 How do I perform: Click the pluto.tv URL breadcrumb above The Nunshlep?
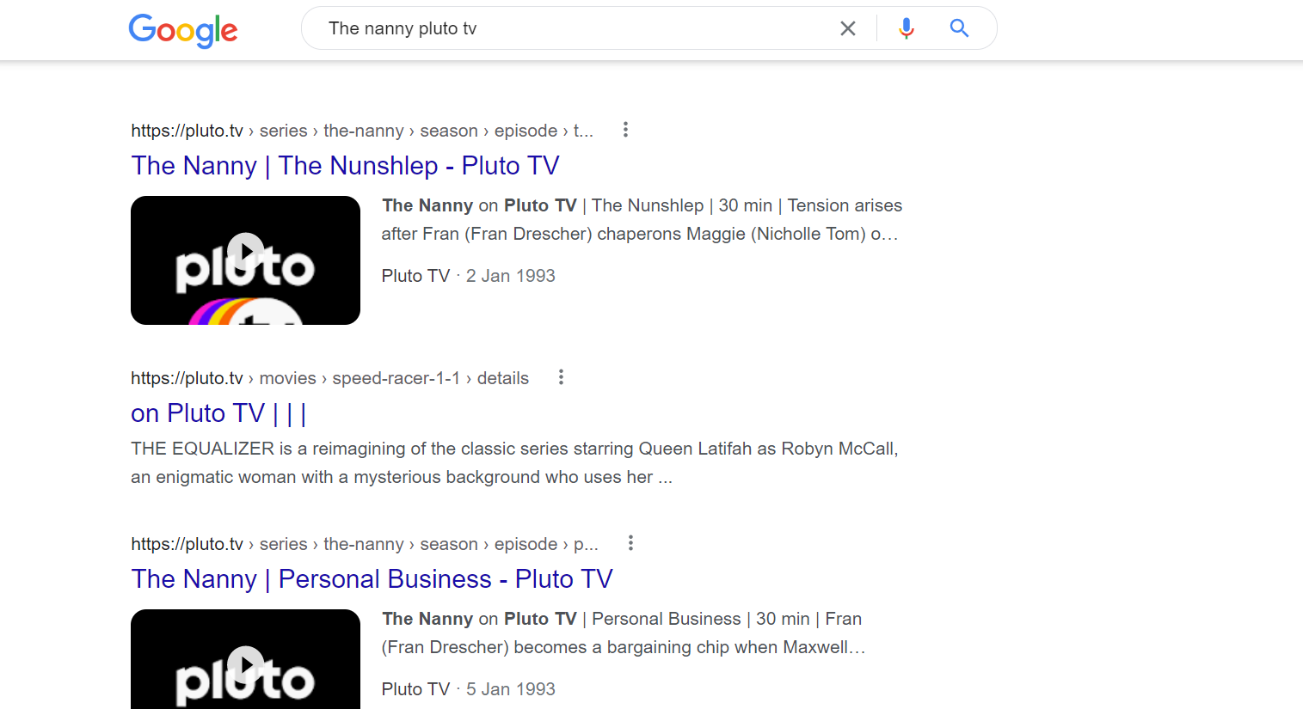362,131
